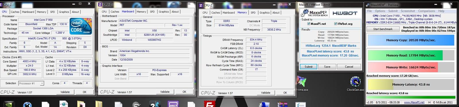Open the WinRAR books icon in taskbar

283,104
